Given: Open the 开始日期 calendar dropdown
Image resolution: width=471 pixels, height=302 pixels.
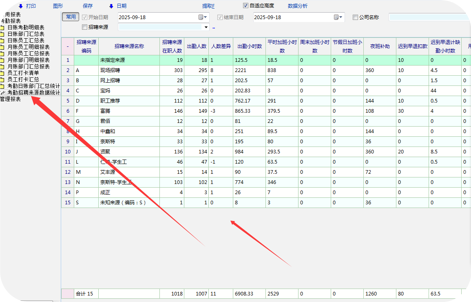Looking at the screenshot, I should [x=203, y=18].
